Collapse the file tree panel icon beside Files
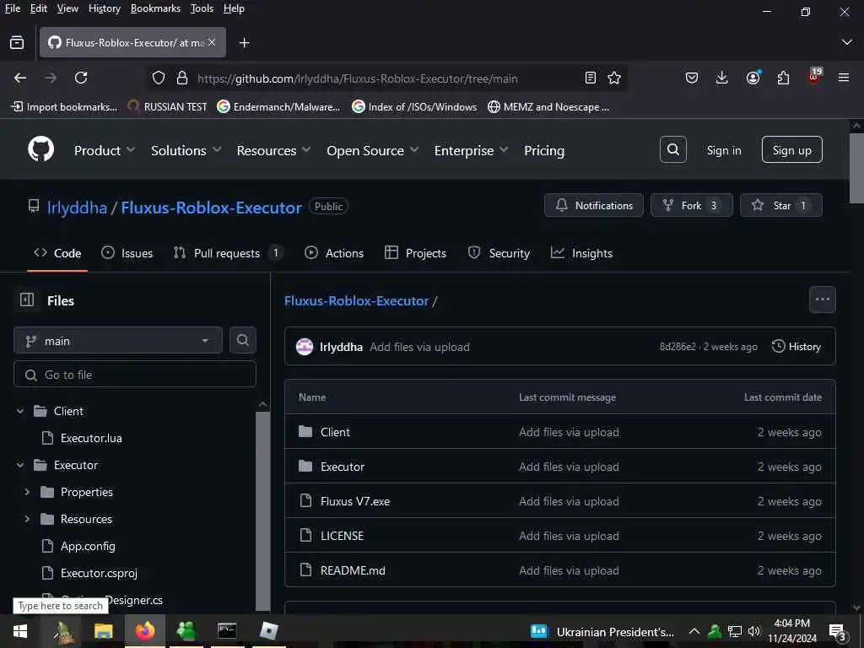Viewport: 864px width, 648px height. pyautogui.click(x=27, y=300)
